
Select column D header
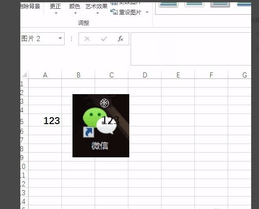pyautogui.click(x=145, y=75)
